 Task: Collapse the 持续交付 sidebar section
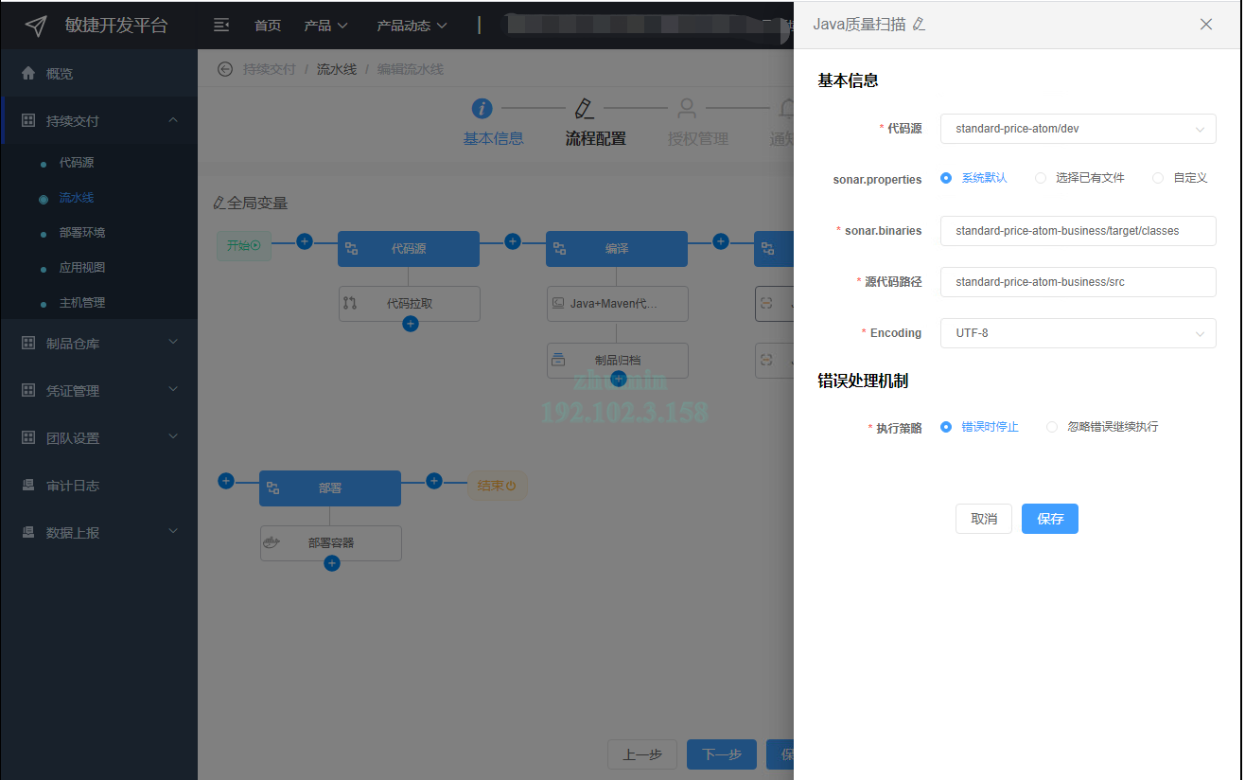tap(173, 120)
